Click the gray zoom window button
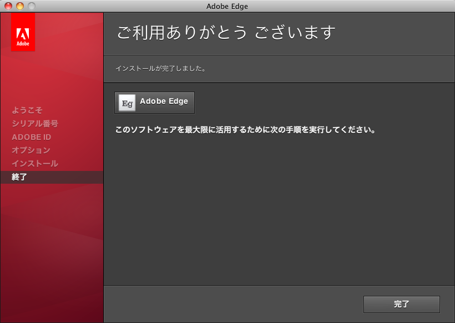 (x=31, y=6)
